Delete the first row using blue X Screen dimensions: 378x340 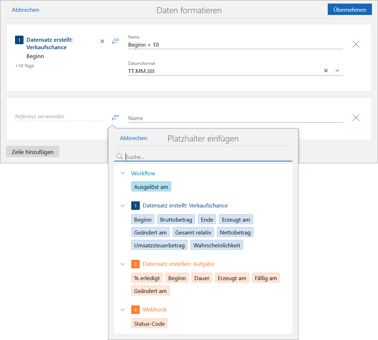356,44
